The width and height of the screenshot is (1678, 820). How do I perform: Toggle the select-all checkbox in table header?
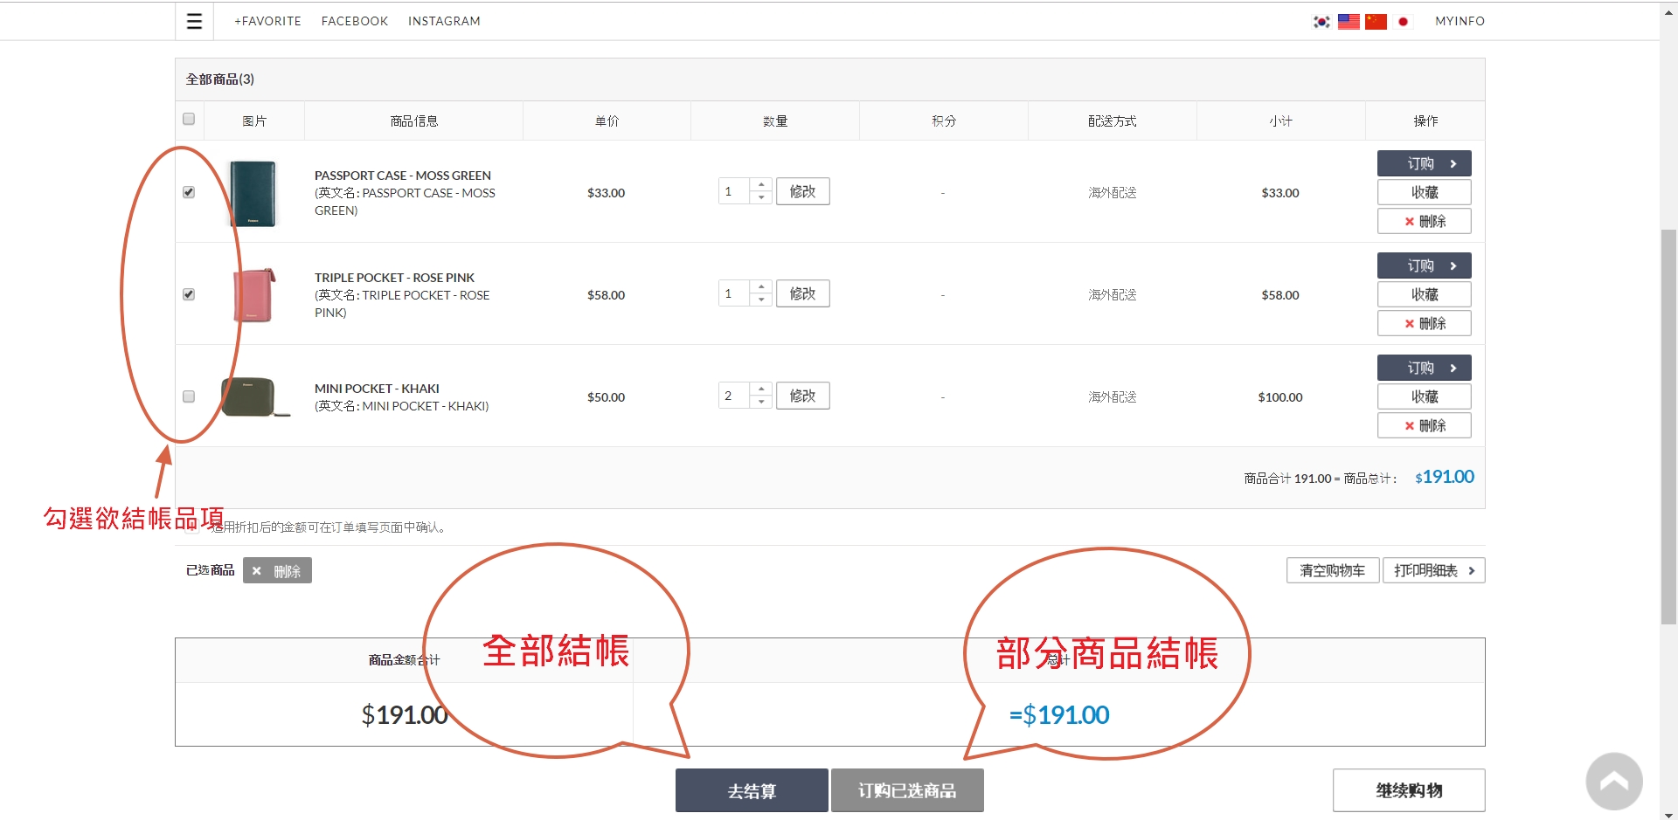point(189,119)
